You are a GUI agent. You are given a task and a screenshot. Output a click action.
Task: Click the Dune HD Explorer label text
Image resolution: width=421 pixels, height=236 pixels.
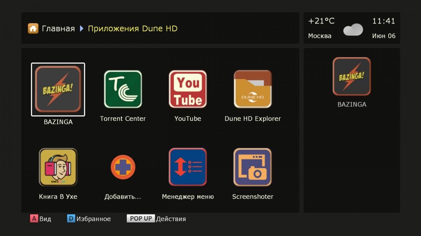click(x=253, y=119)
